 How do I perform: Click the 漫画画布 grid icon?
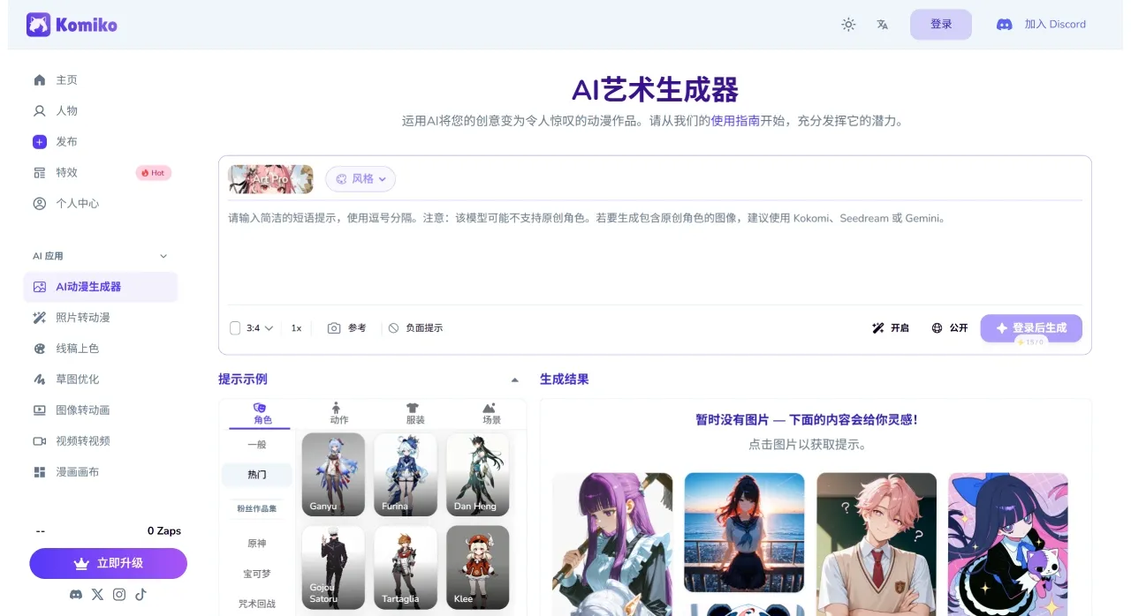(39, 472)
